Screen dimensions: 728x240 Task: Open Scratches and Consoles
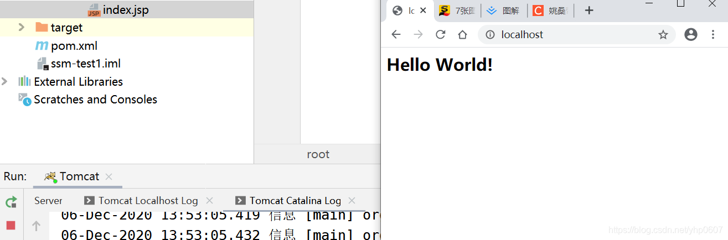(x=95, y=100)
